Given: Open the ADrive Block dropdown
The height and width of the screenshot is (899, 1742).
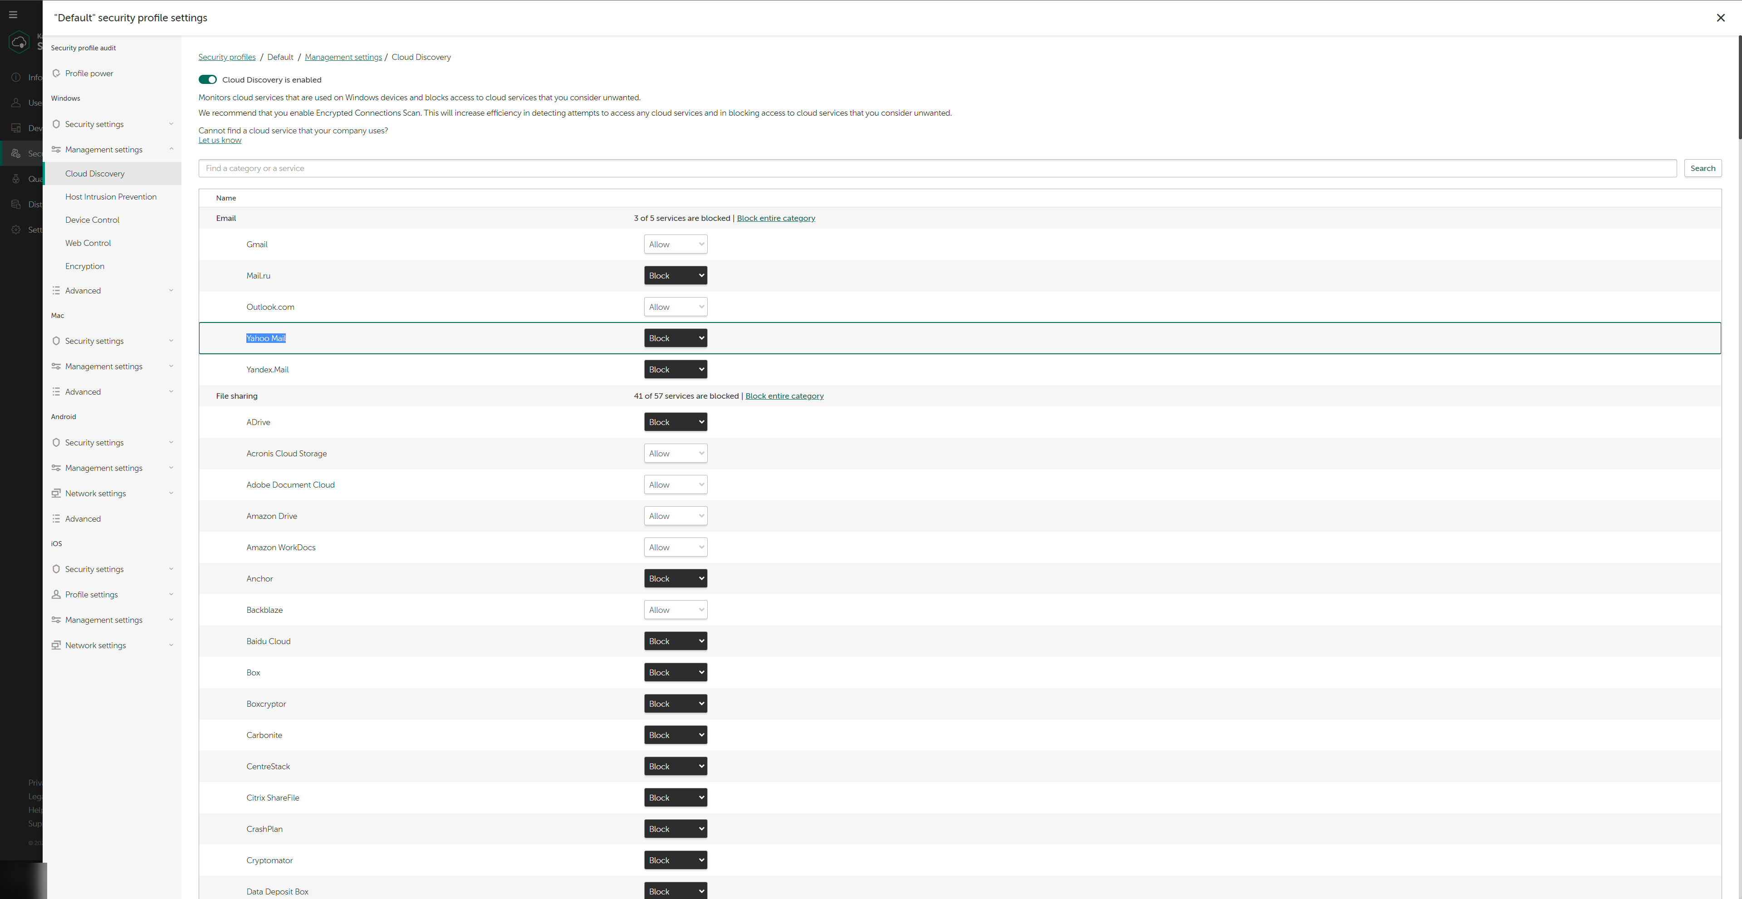Looking at the screenshot, I should pos(675,422).
